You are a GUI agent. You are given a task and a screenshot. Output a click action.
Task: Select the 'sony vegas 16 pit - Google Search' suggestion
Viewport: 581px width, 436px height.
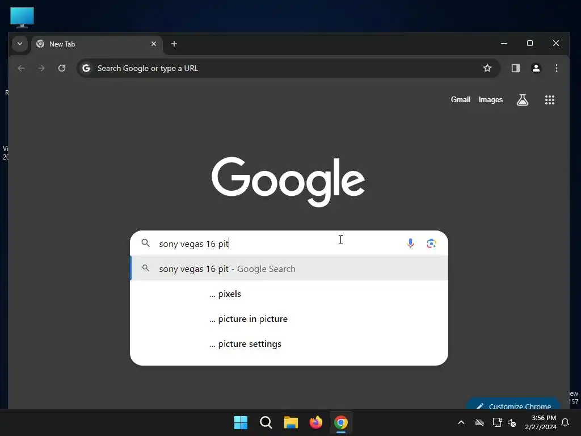tap(289, 269)
